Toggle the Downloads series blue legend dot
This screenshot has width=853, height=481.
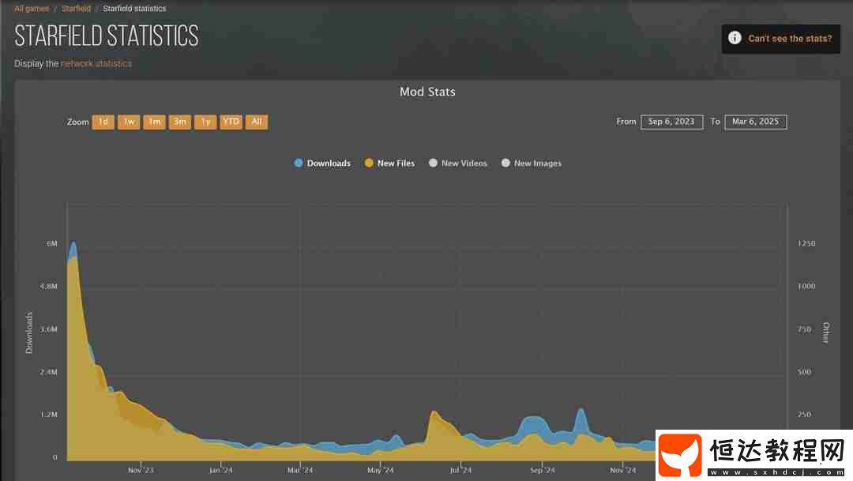click(x=298, y=163)
